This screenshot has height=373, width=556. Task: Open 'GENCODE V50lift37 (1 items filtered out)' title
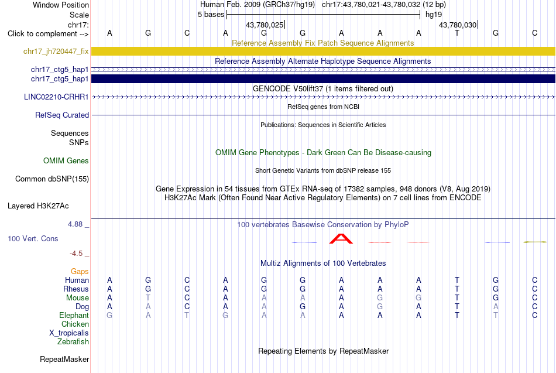pos(323,89)
